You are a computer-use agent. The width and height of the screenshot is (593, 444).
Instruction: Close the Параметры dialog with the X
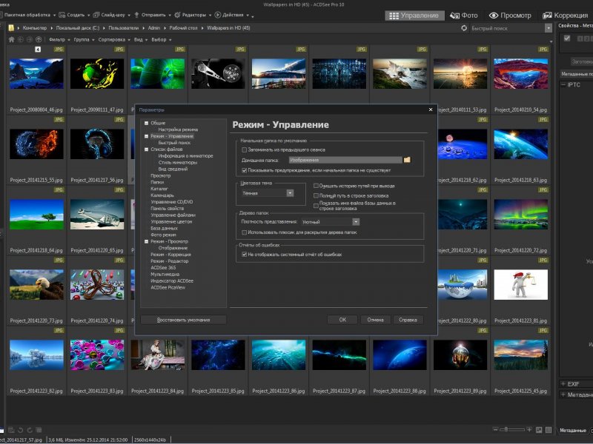click(431, 110)
